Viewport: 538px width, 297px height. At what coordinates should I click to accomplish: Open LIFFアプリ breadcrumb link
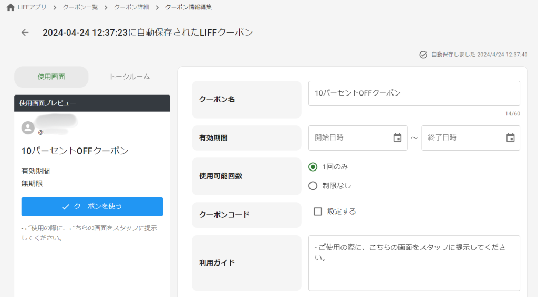(32, 7)
